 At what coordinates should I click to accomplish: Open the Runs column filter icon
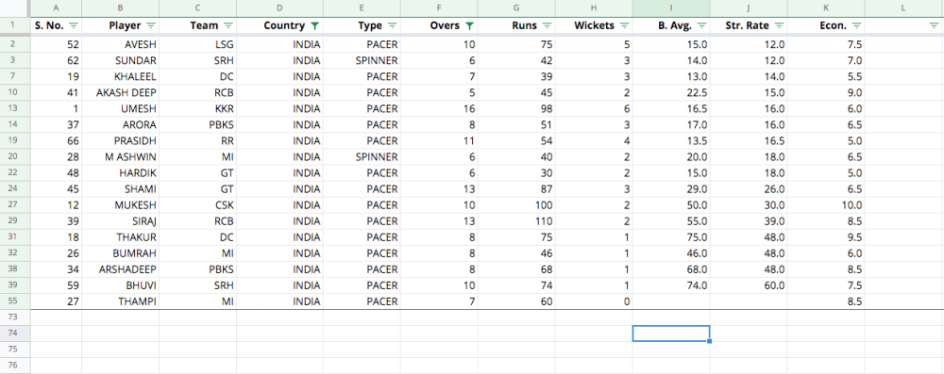[x=547, y=25]
